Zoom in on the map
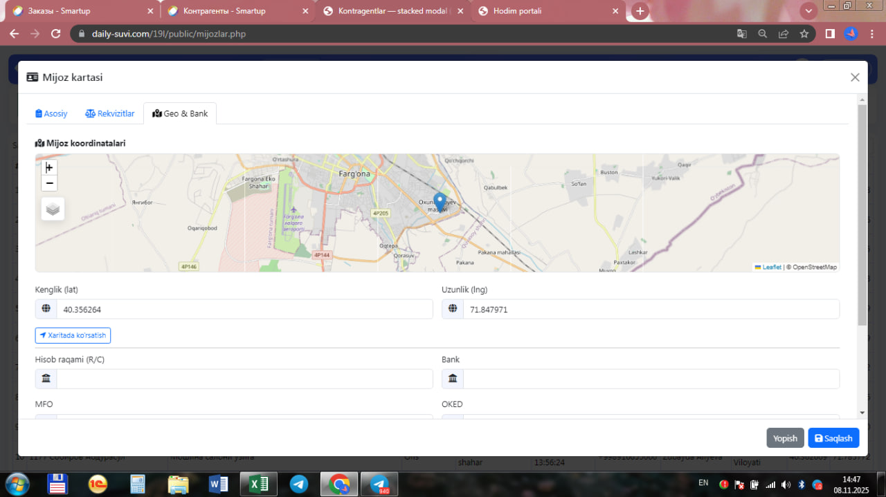886x497 pixels. 49,168
